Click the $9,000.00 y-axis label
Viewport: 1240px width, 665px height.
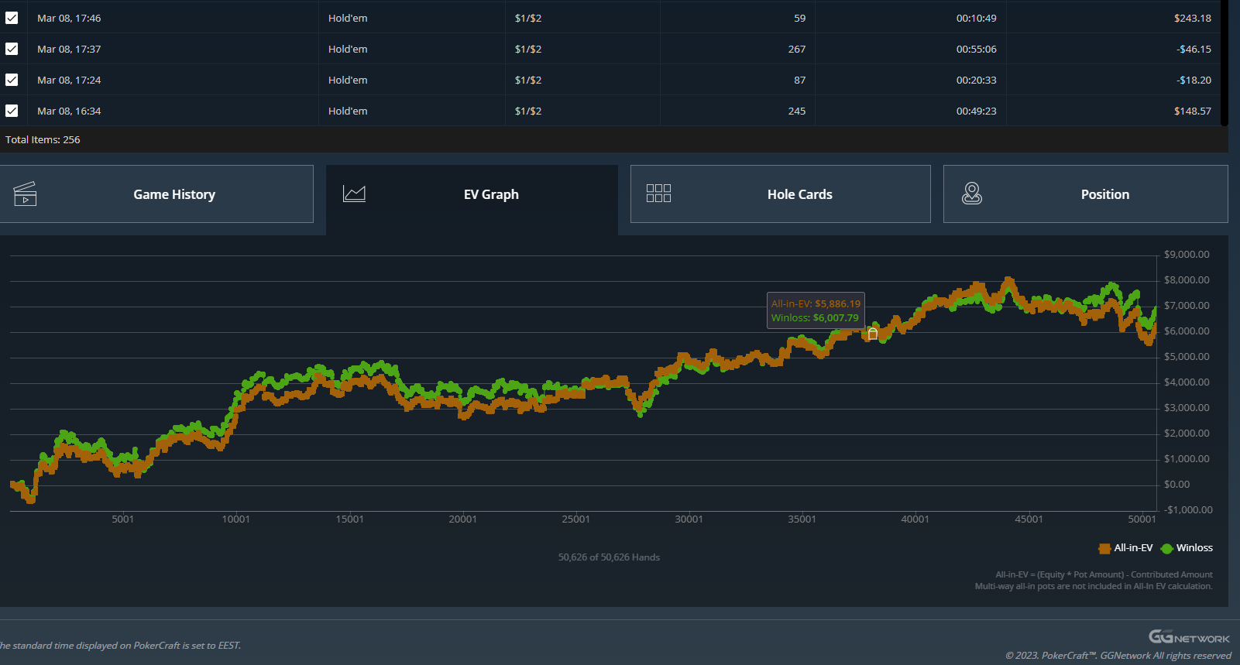1187,255
